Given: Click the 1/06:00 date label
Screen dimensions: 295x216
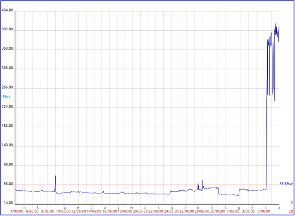Looking at the screenshot, I should click(233, 211).
